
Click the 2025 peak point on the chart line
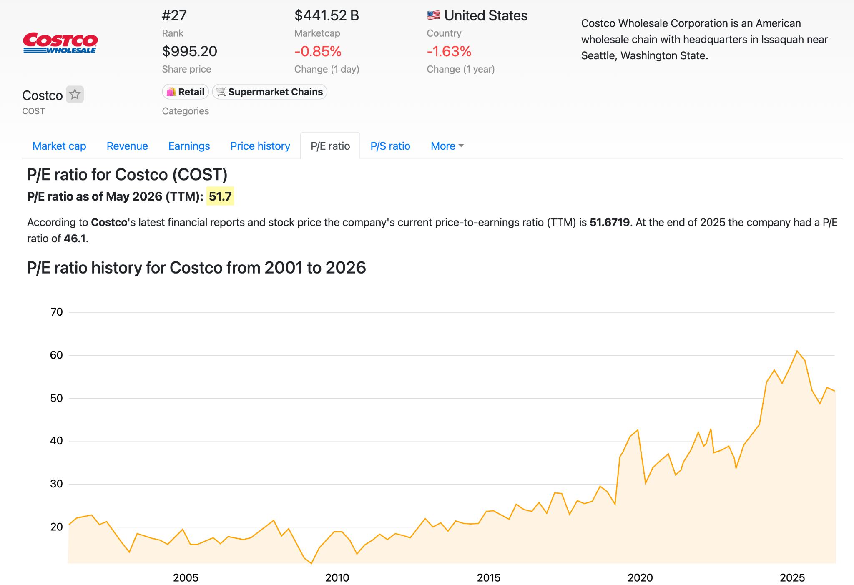coord(797,351)
